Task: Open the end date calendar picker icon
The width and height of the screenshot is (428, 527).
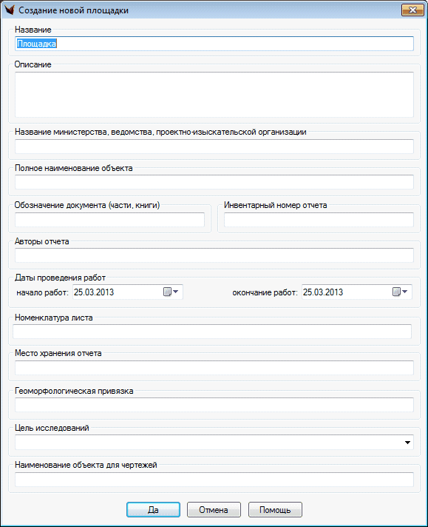Action: [400, 292]
